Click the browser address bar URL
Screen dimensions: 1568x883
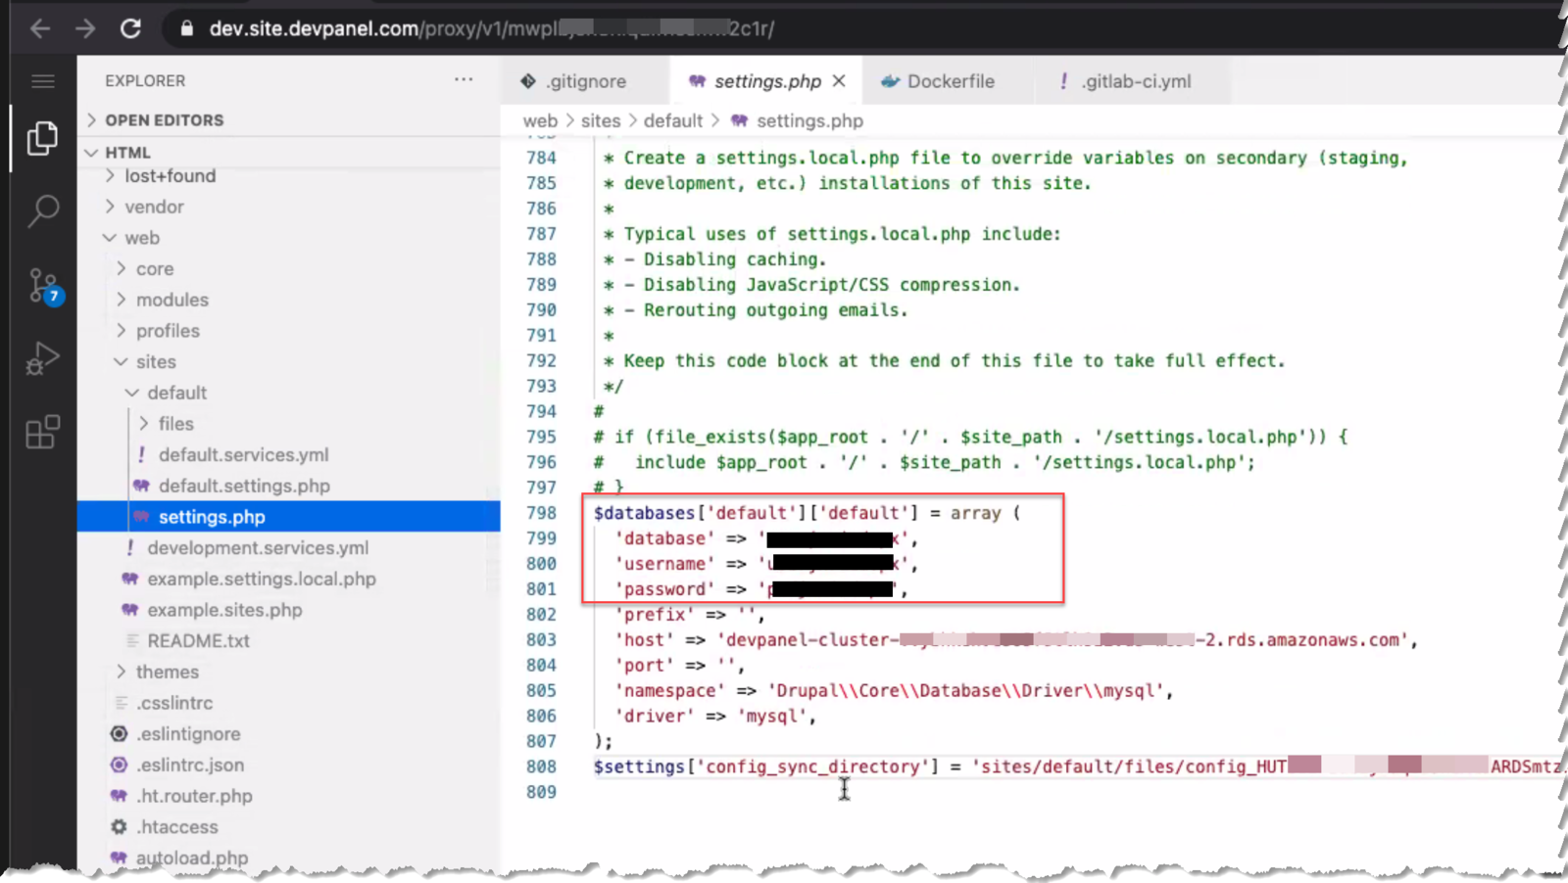coord(490,28)
